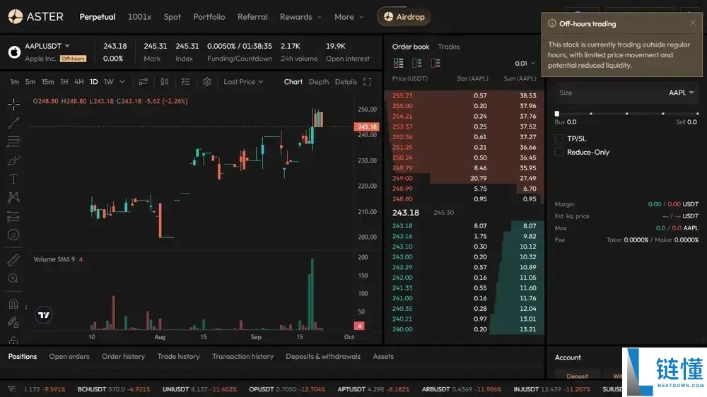Show bids only order book layout
707x397 pixels.
tap(417, 63)
